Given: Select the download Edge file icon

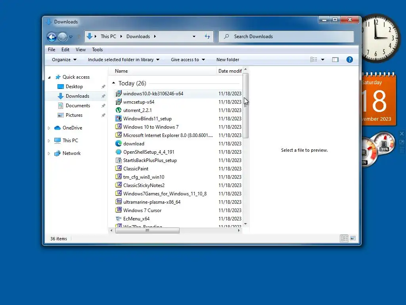Looking at the screenshot, I should pos(118,143).
